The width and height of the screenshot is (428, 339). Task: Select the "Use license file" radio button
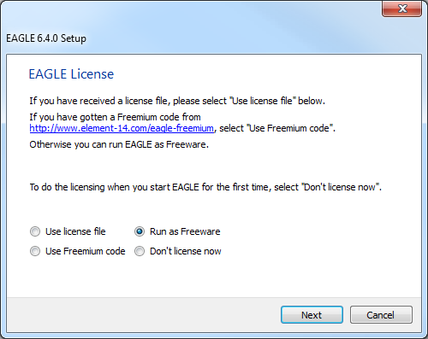click(x=35, y=231)
